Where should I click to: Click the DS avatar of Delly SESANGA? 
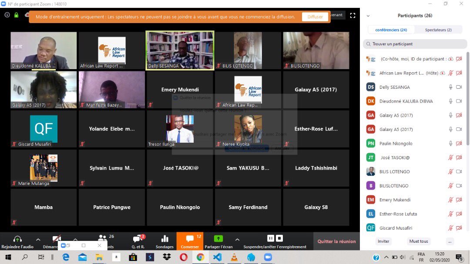click(x=371, y=87)
